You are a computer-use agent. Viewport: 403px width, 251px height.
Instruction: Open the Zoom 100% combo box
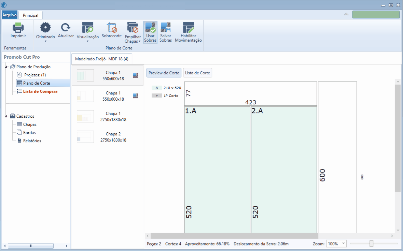point(336,243)
